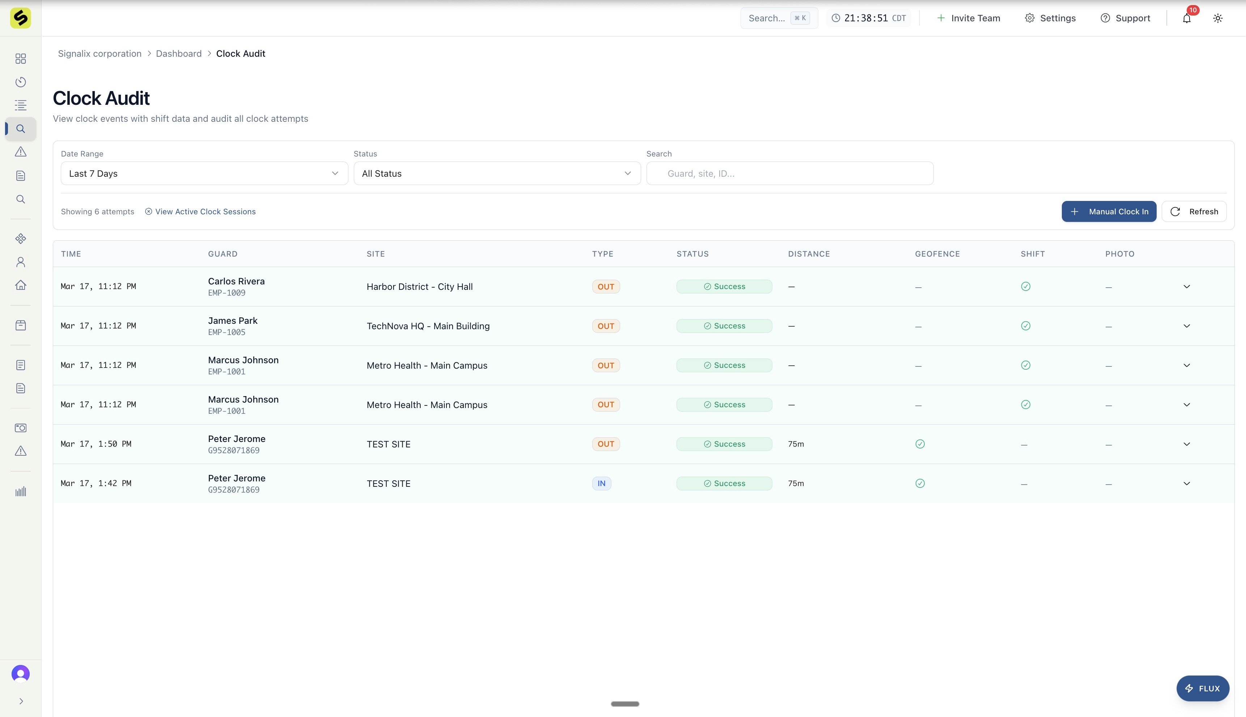Go to Dashboard breadcrumb
Image resolution: width=1246 pixels, height=717 pixels.
[x=178, y=54]
